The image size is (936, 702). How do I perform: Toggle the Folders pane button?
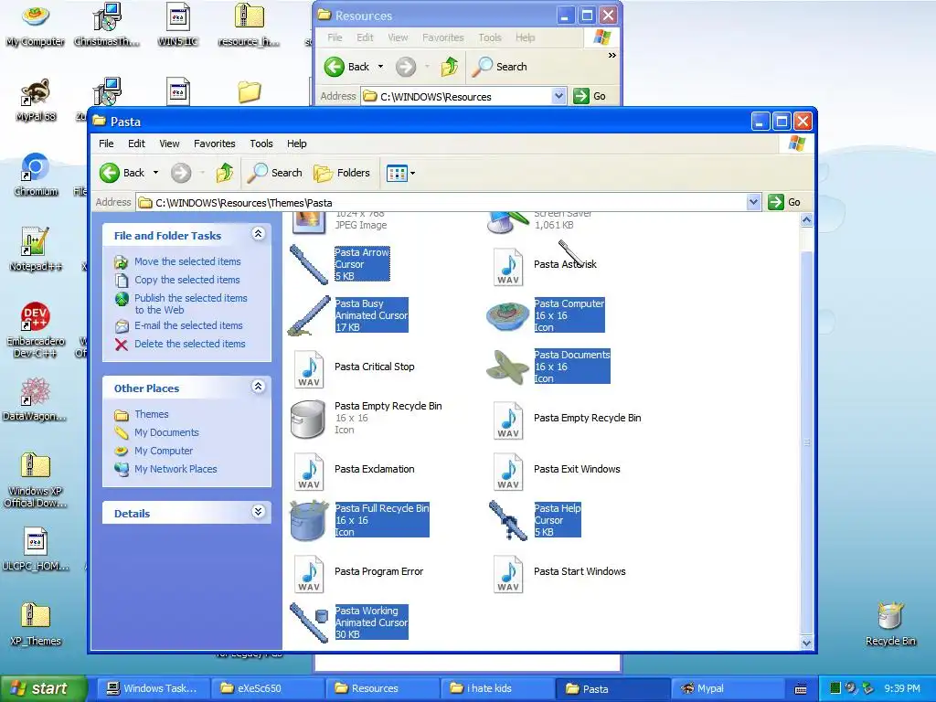coord(342,173)
